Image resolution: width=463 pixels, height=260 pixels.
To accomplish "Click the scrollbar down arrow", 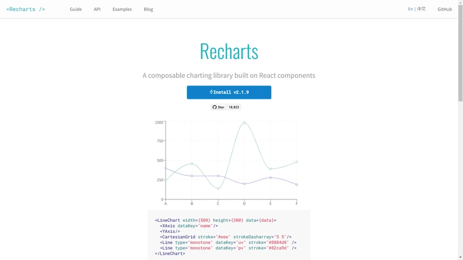I will (460, 257).
